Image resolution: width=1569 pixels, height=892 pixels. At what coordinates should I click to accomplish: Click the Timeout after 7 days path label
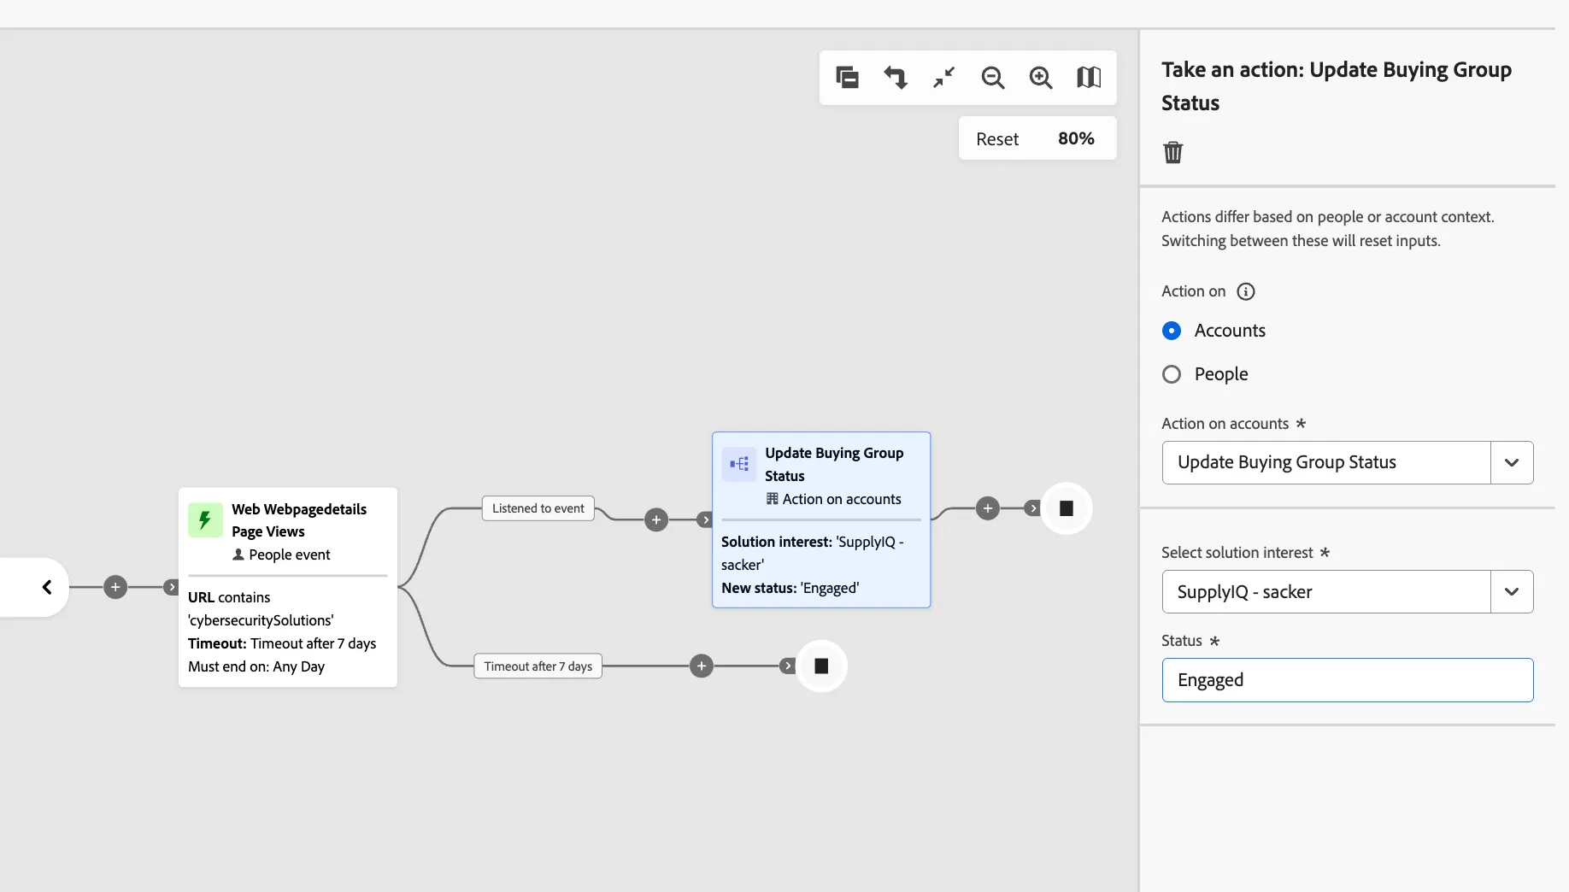coord(538,666)
